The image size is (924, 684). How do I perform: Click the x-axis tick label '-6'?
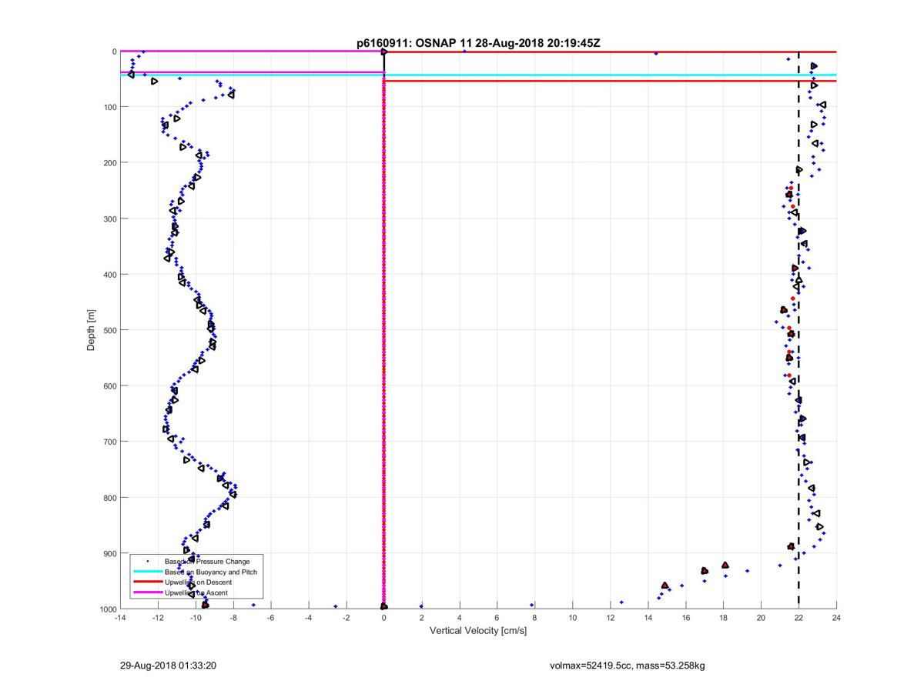pyautogui.click(x=270, y=618)
